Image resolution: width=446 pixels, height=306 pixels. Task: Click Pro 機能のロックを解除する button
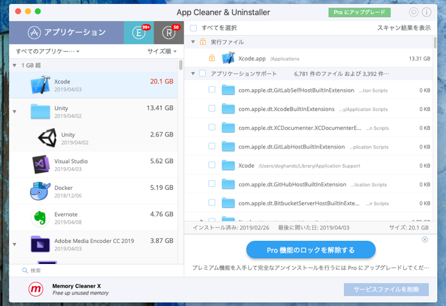[311, 250]
